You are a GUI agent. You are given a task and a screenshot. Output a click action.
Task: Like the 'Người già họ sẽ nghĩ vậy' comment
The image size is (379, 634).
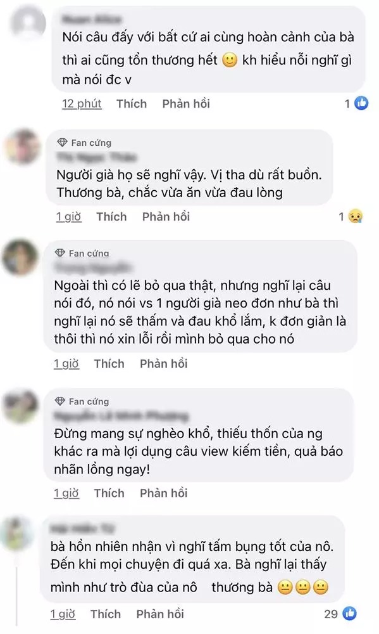(111, 217)
